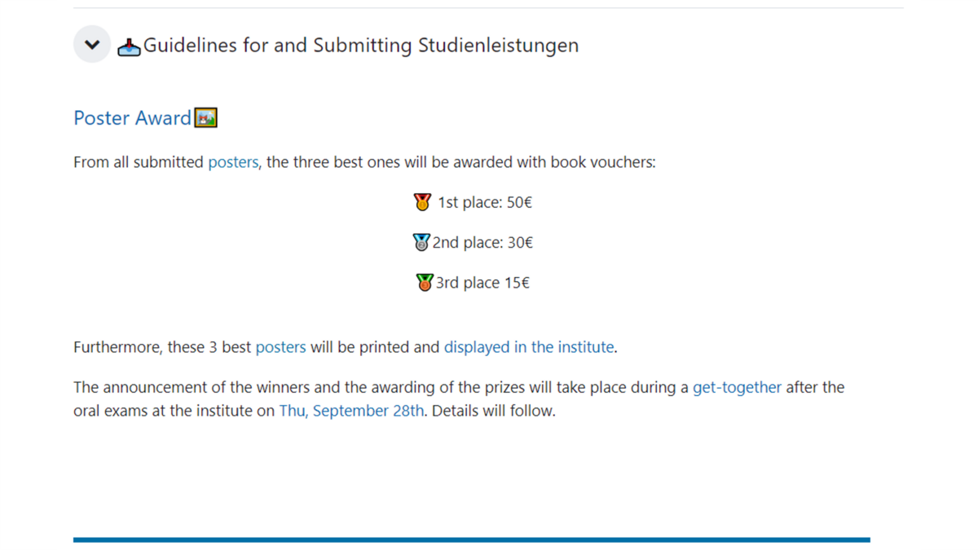Viewport: 978px width, 550px height.
Task: Click the submission tray icon beside Guidelines
Action: point(129,46)
